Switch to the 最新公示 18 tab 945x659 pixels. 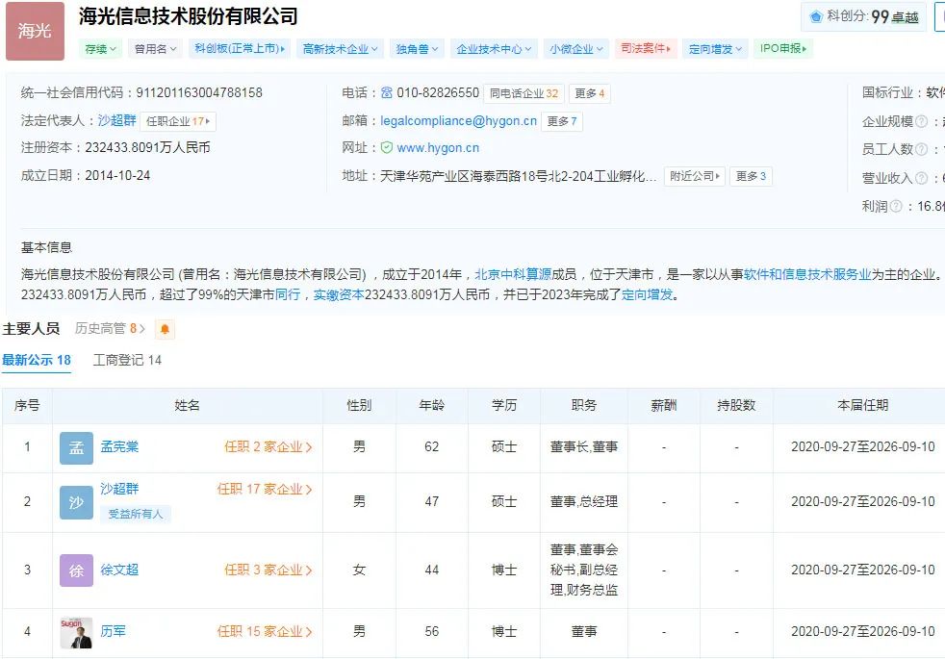tap(37, 360)
